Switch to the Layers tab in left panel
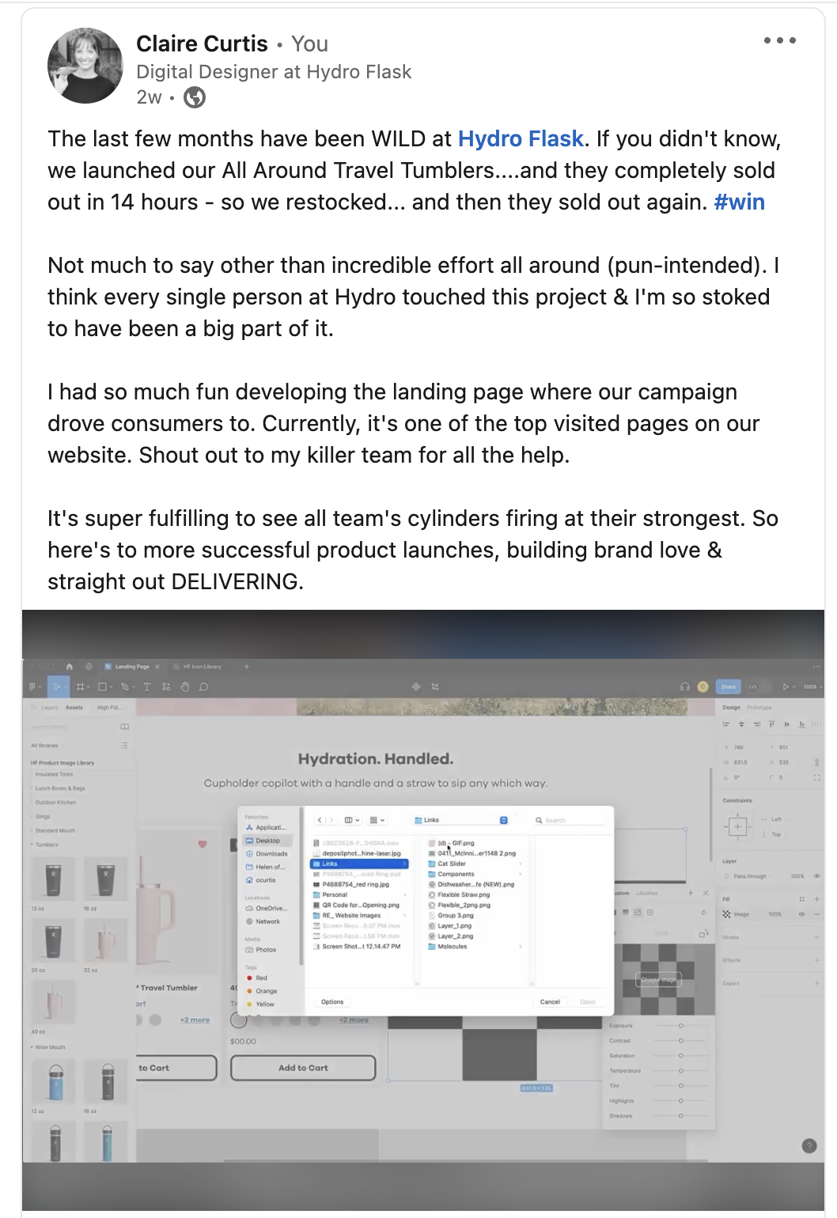Screen dimensions: 837x1218 [50, 707]
